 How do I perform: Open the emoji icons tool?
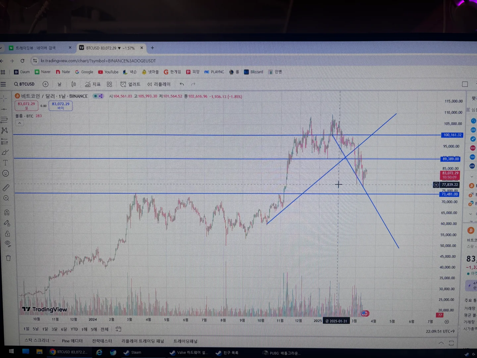5,173
